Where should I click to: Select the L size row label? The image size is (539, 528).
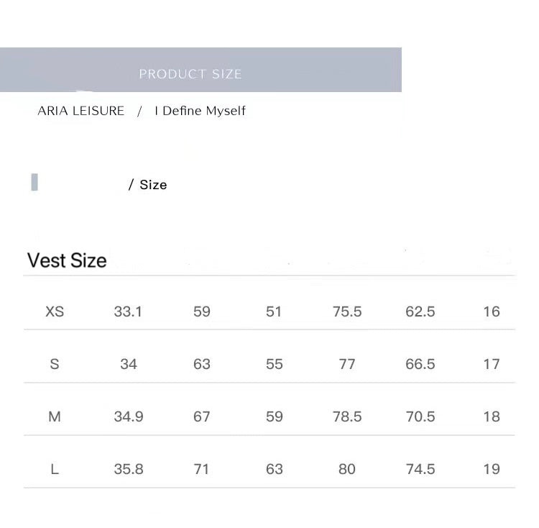tap(55, 469)
